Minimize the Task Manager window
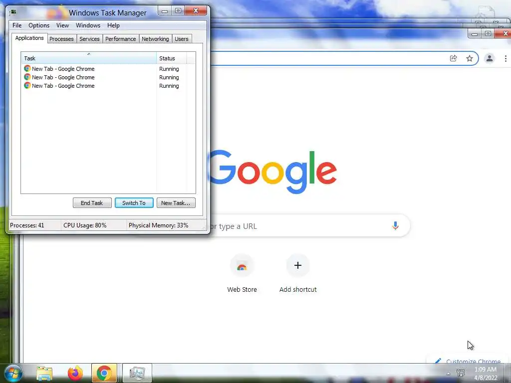This screenshot has width=511, height=383. tap(165, 11)
